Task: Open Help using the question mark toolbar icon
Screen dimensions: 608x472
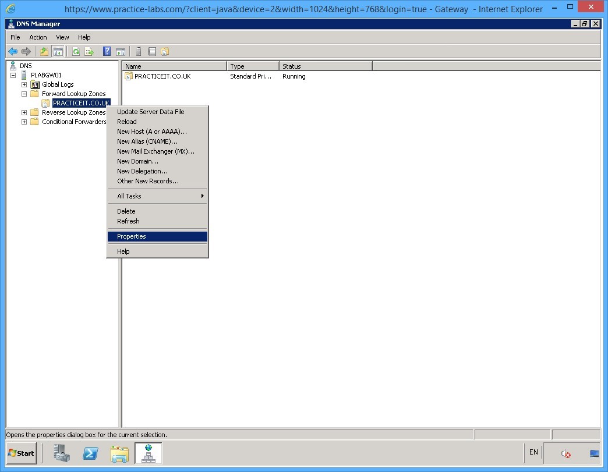Action: [107, 51]
